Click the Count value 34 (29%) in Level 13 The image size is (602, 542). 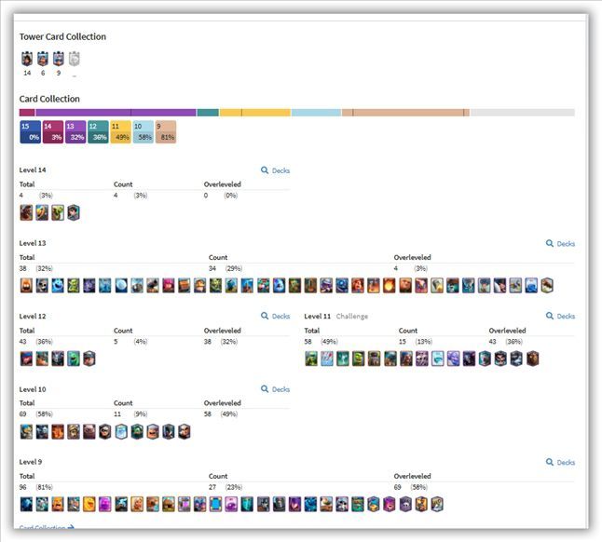click(x=226, y=268)
